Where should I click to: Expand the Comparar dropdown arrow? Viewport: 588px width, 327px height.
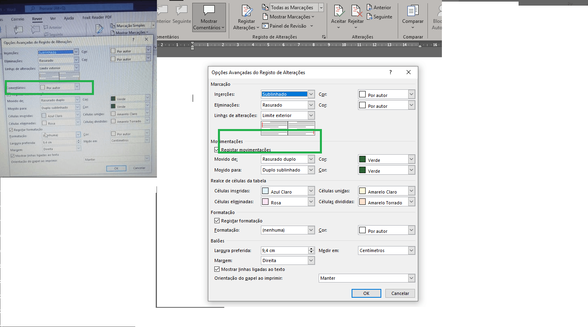[413, 28]
